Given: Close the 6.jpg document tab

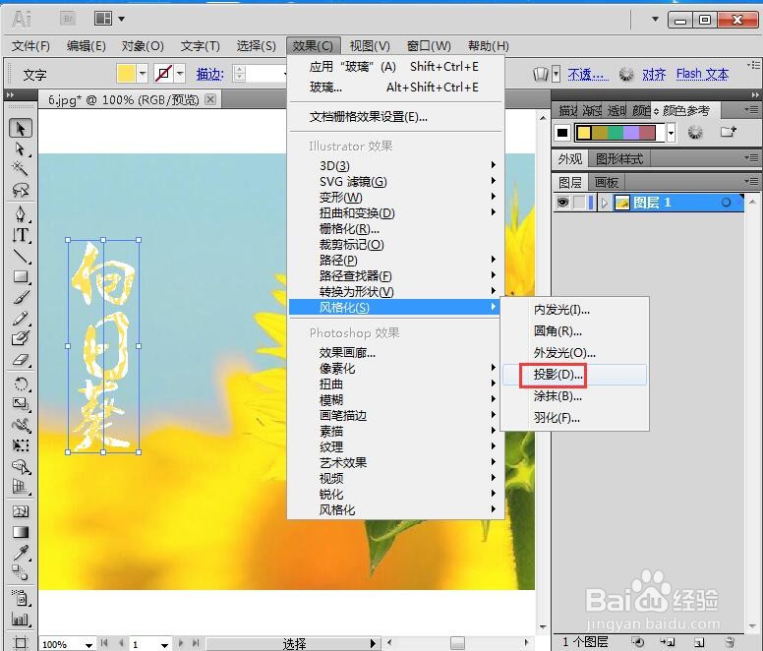Looking at the screenshot, I should (x=210, y=99).
